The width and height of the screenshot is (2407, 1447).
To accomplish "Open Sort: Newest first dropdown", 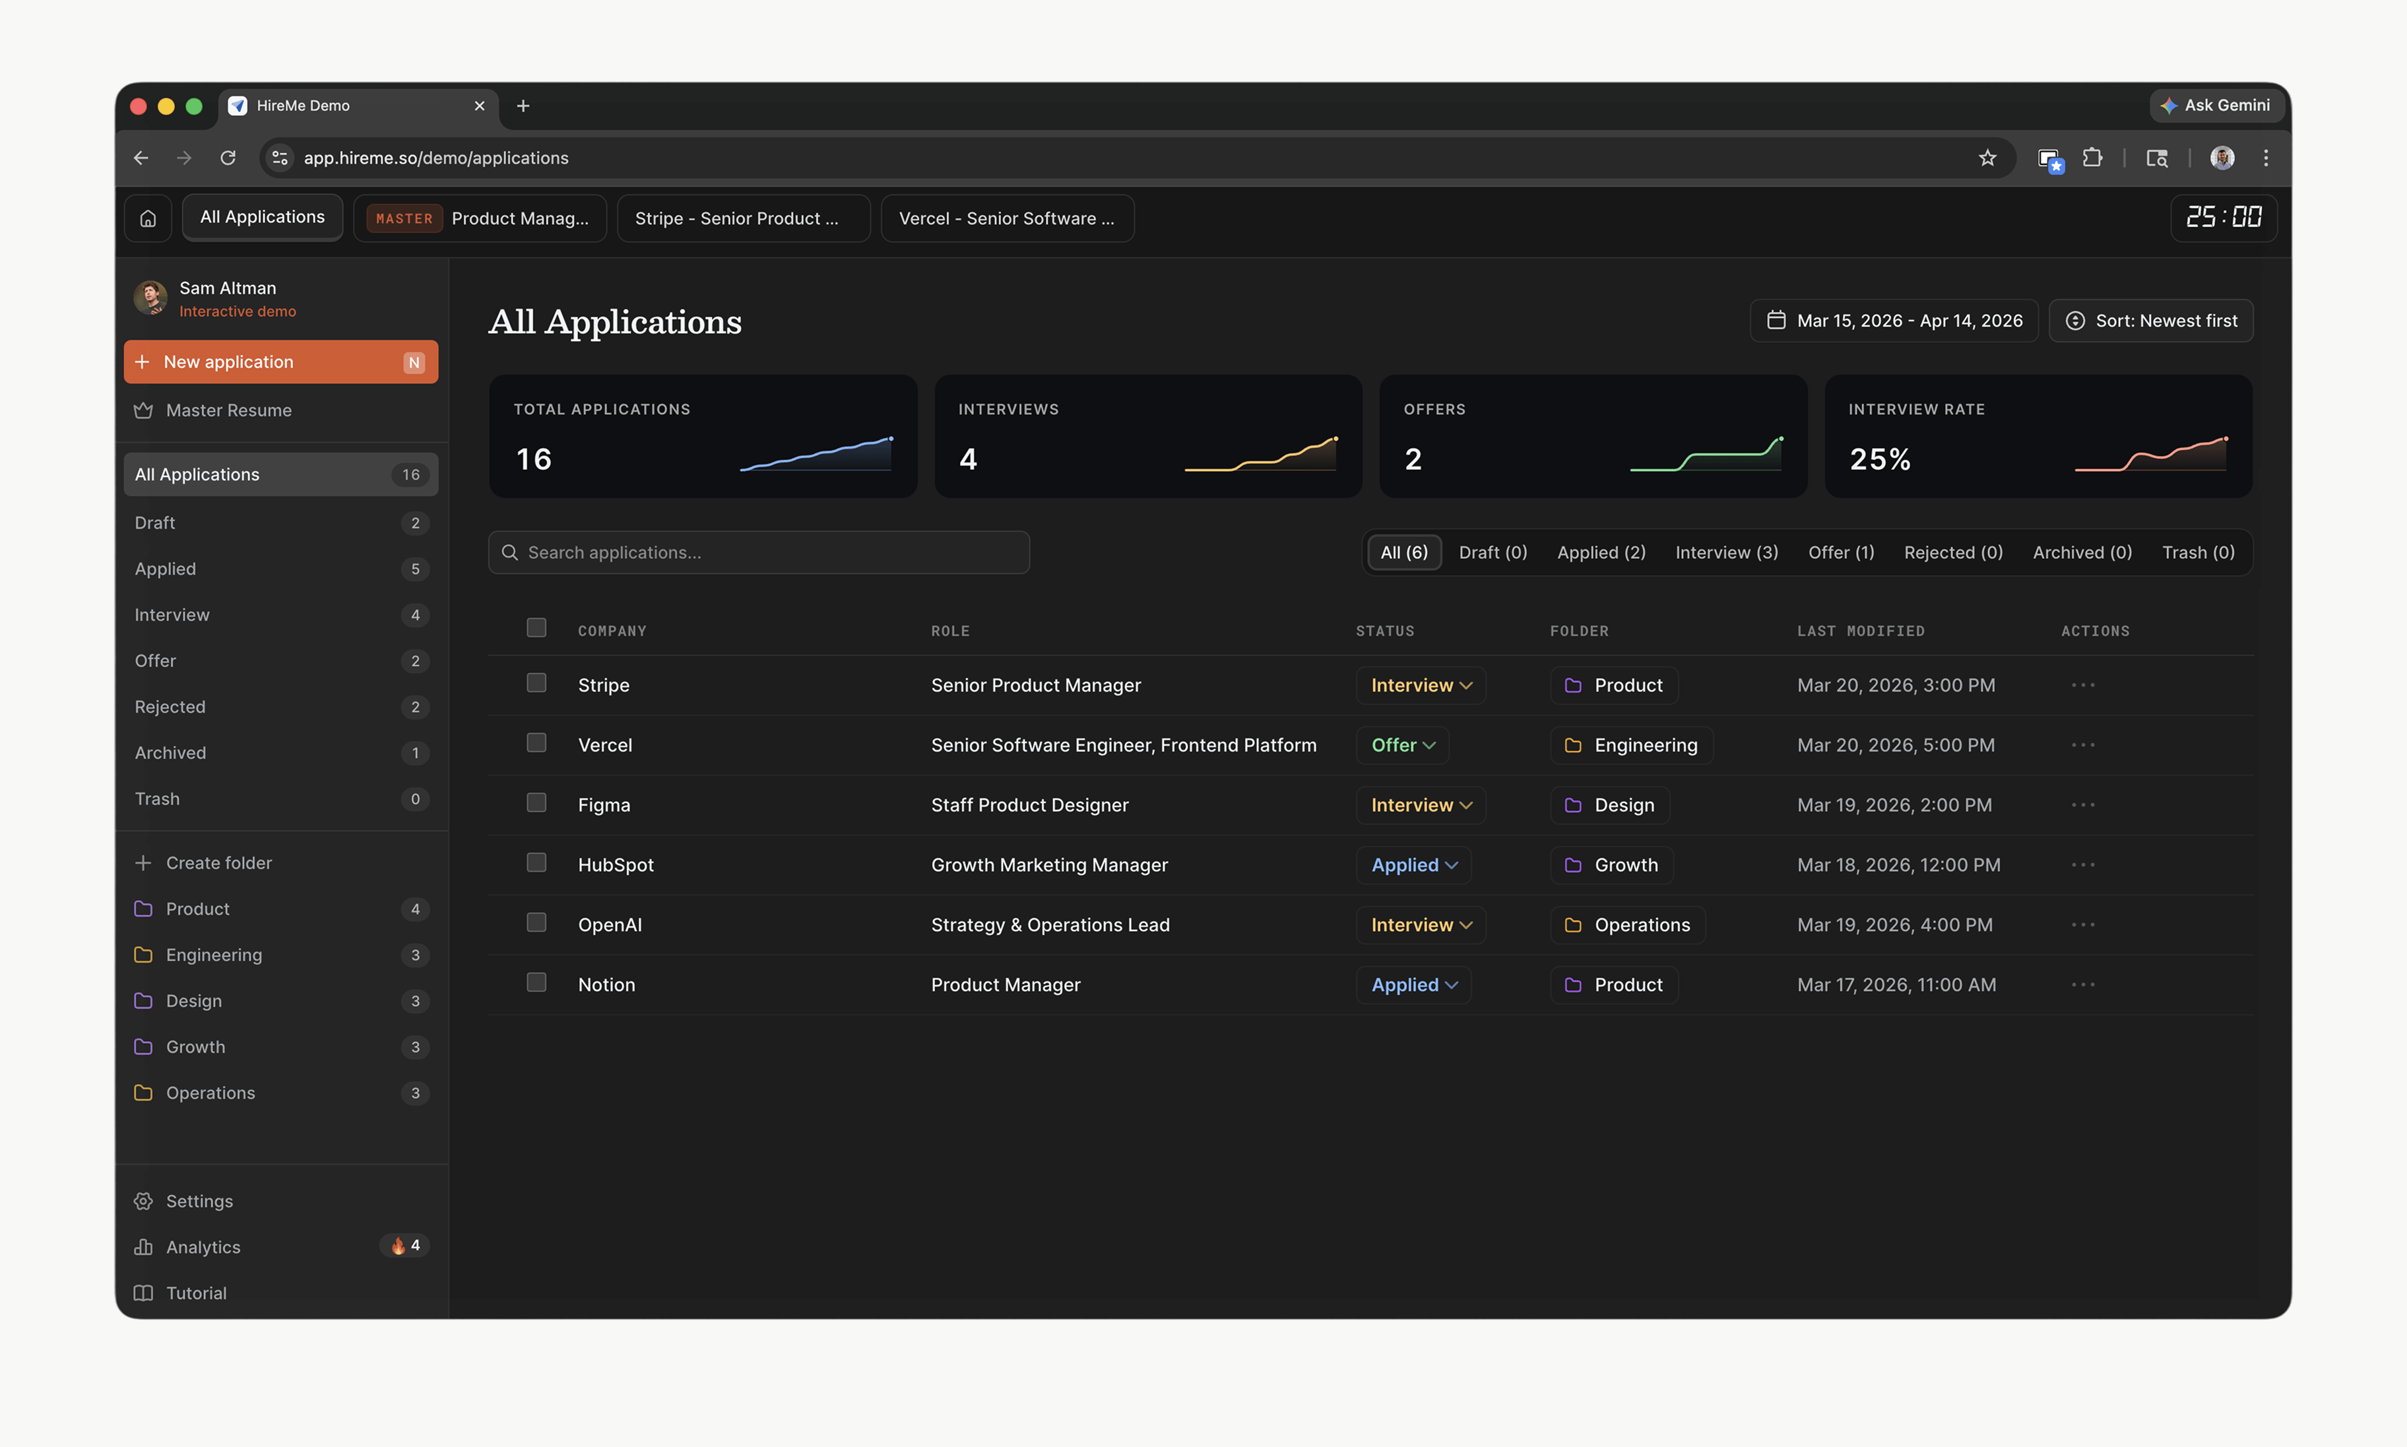I will tap(2150, 321).
